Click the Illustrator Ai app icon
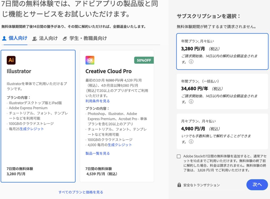 (x=11, y=60)
